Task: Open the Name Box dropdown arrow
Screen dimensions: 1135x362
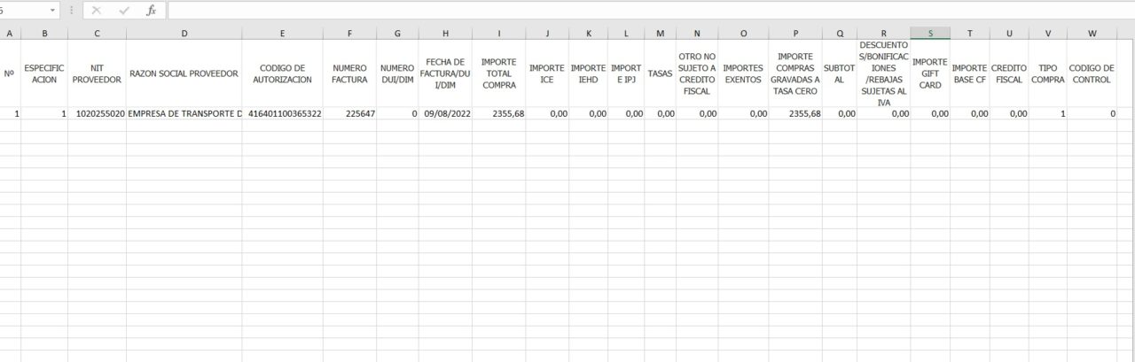Action: click(x=53, y=11)
